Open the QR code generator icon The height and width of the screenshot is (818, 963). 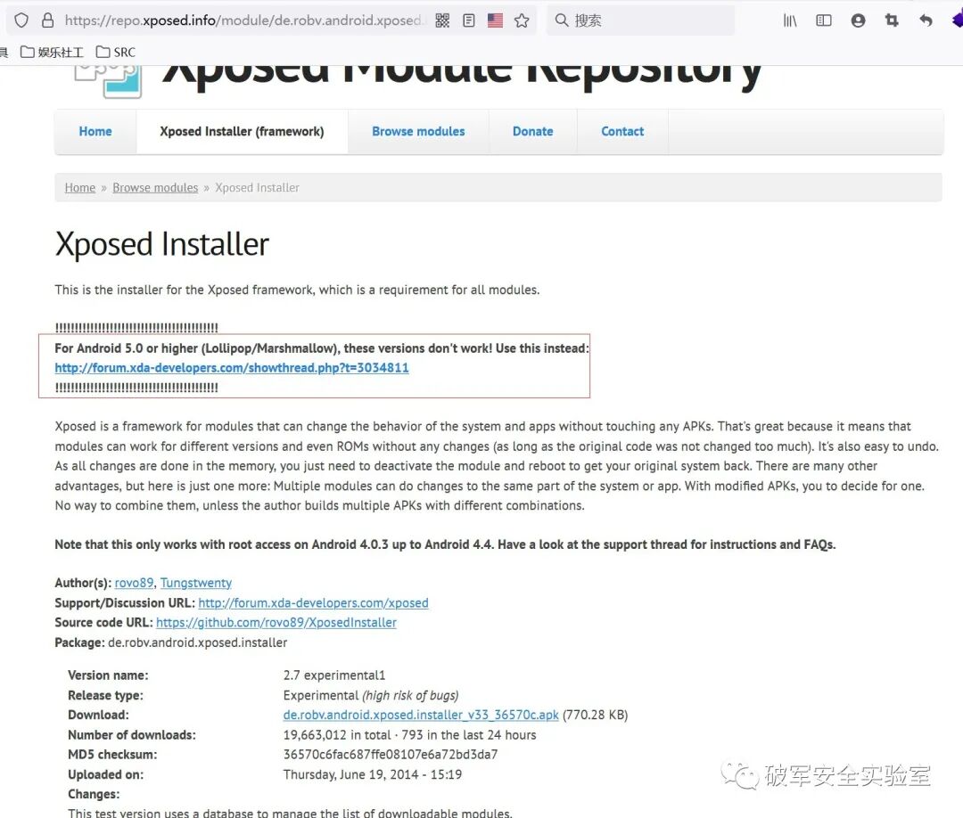(442, 20)
